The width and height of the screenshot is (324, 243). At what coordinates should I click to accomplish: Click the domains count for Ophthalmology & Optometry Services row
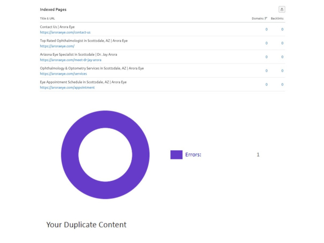pos(266,71)
